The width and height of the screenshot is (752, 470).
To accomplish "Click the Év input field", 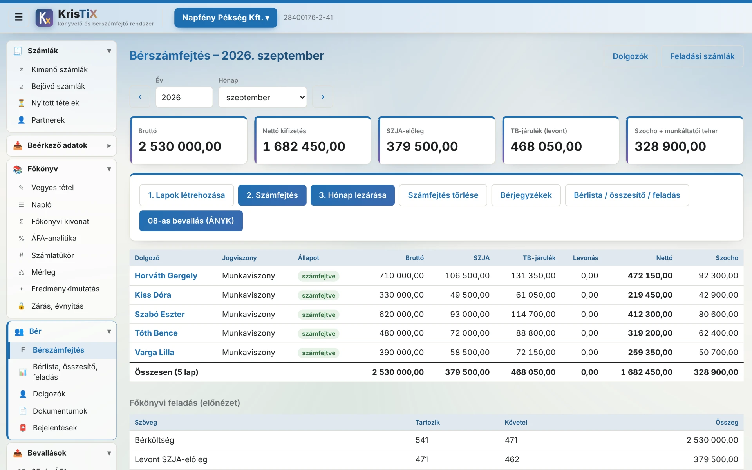I will pyautogui.click(x=184, y=97).
